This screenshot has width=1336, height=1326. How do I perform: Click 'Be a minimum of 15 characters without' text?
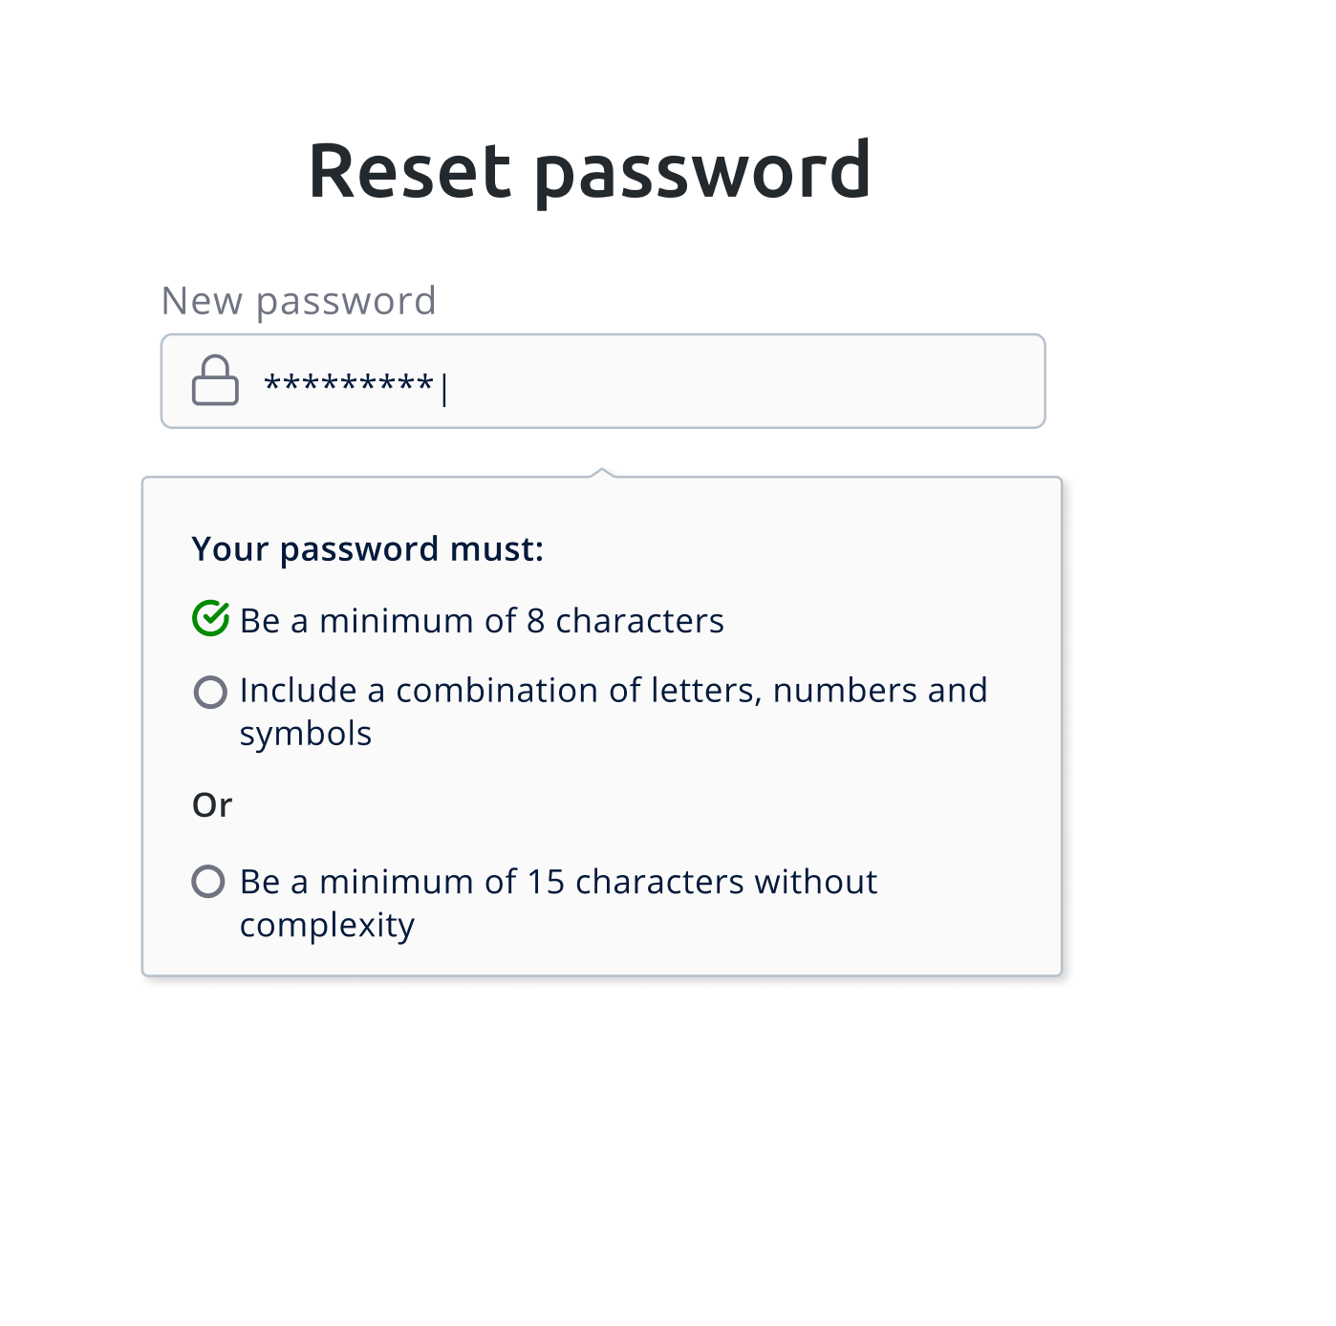click(x=558, y=882)
